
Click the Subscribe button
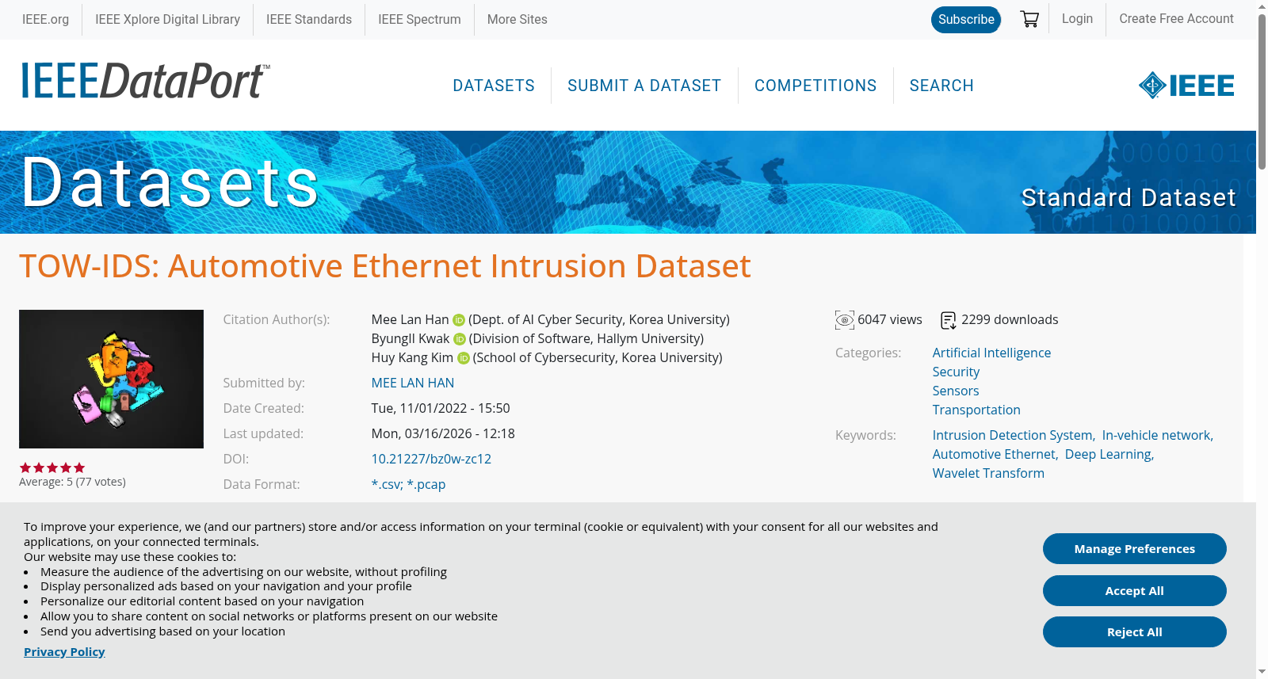tap(966, 19)
